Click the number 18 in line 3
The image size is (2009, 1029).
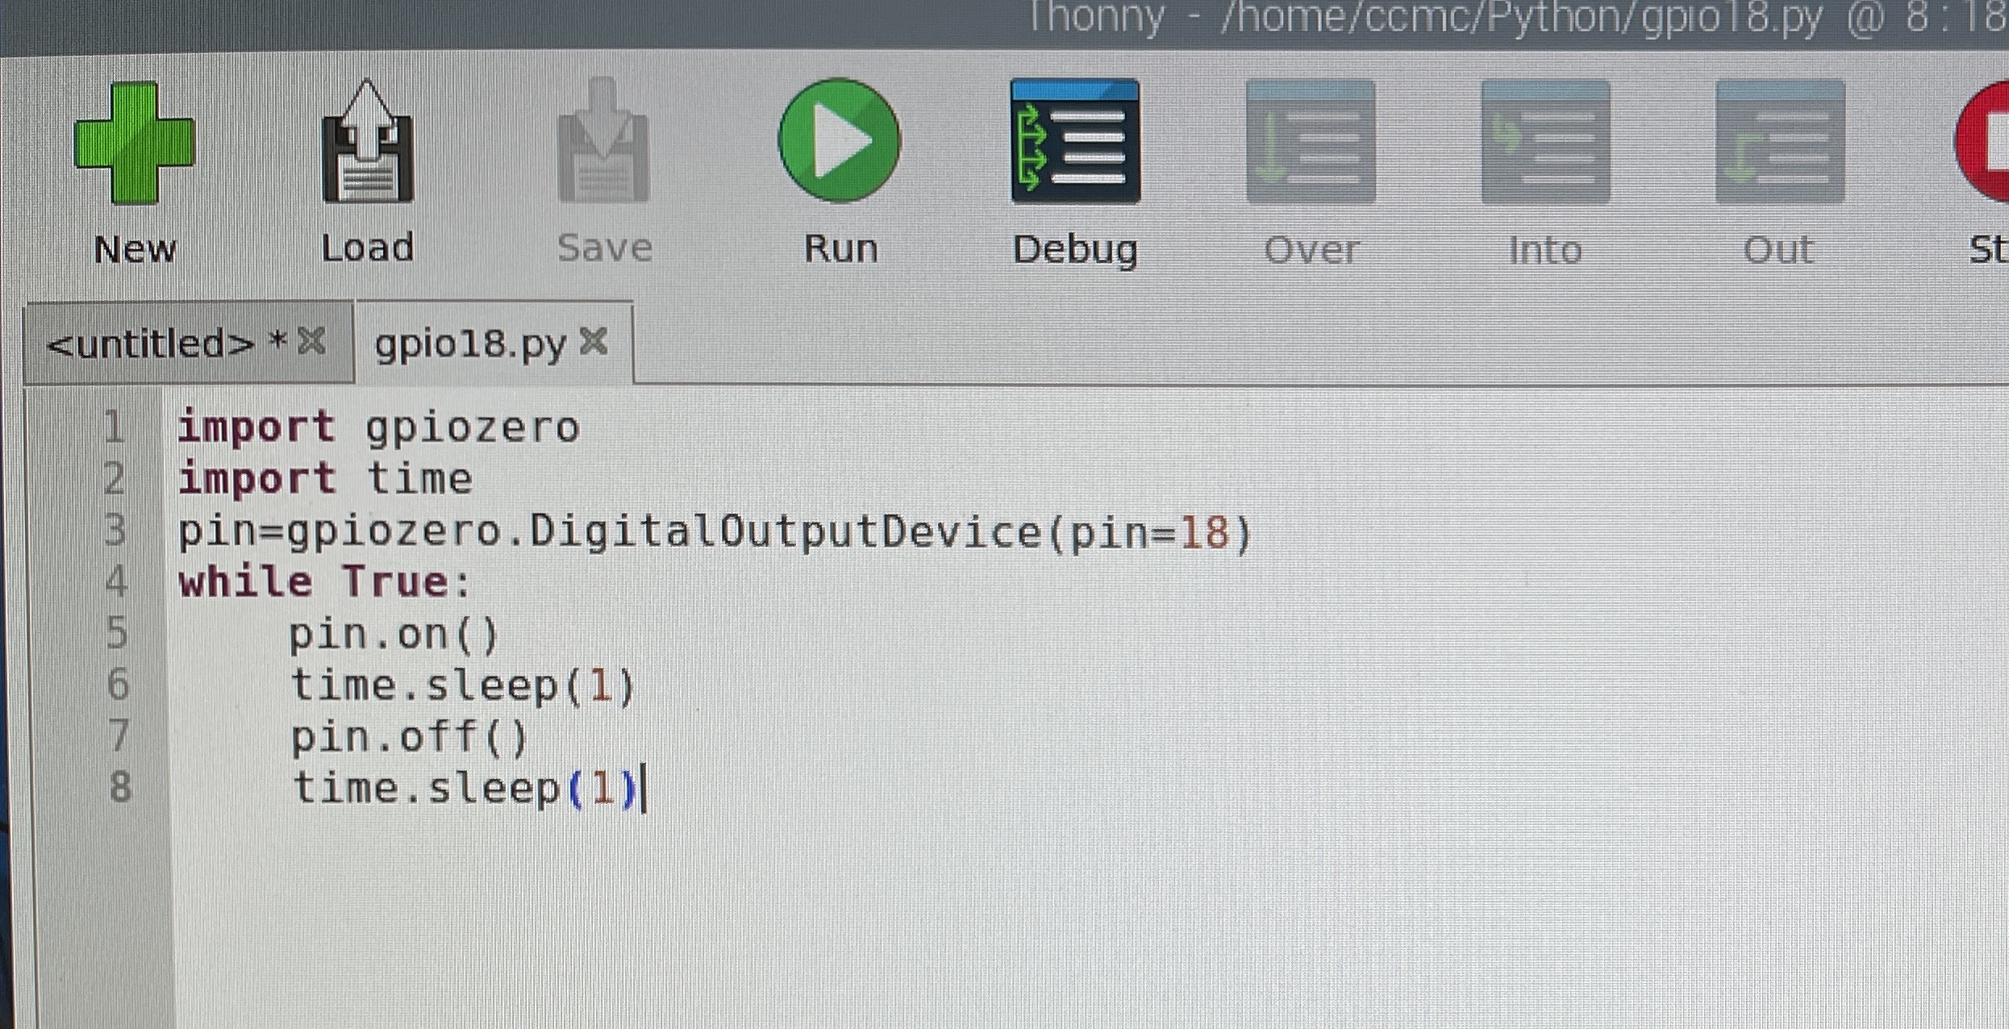click(1204, 533)
